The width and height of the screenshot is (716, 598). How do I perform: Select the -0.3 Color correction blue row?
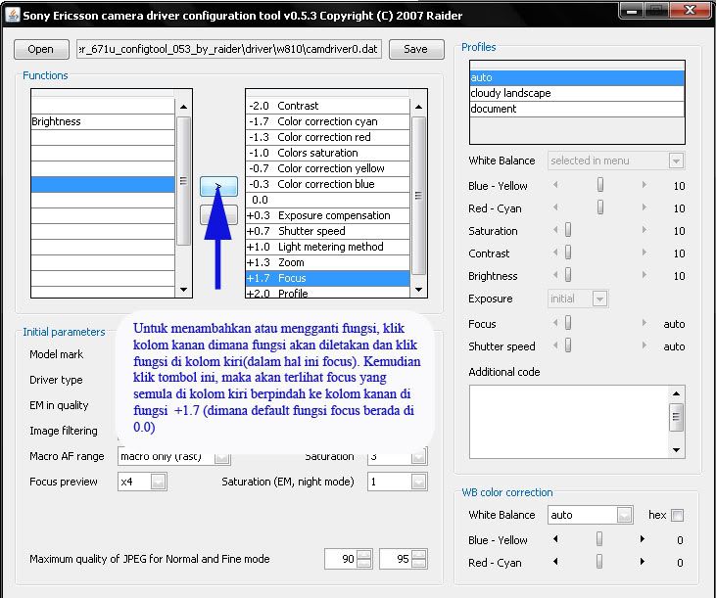click(327, 184)
